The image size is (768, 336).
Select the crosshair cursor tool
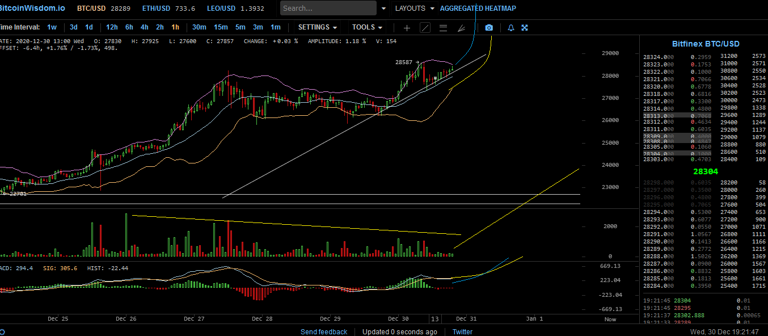pyautogui.click(x=407, y=27)
